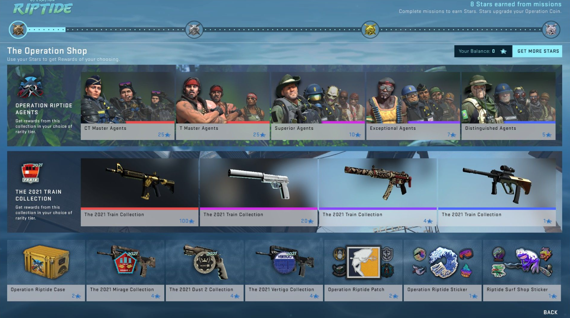Open the Operation Riptide Patch reward
This screenshot has height=318, width=570.
click(x=363, y=270)
